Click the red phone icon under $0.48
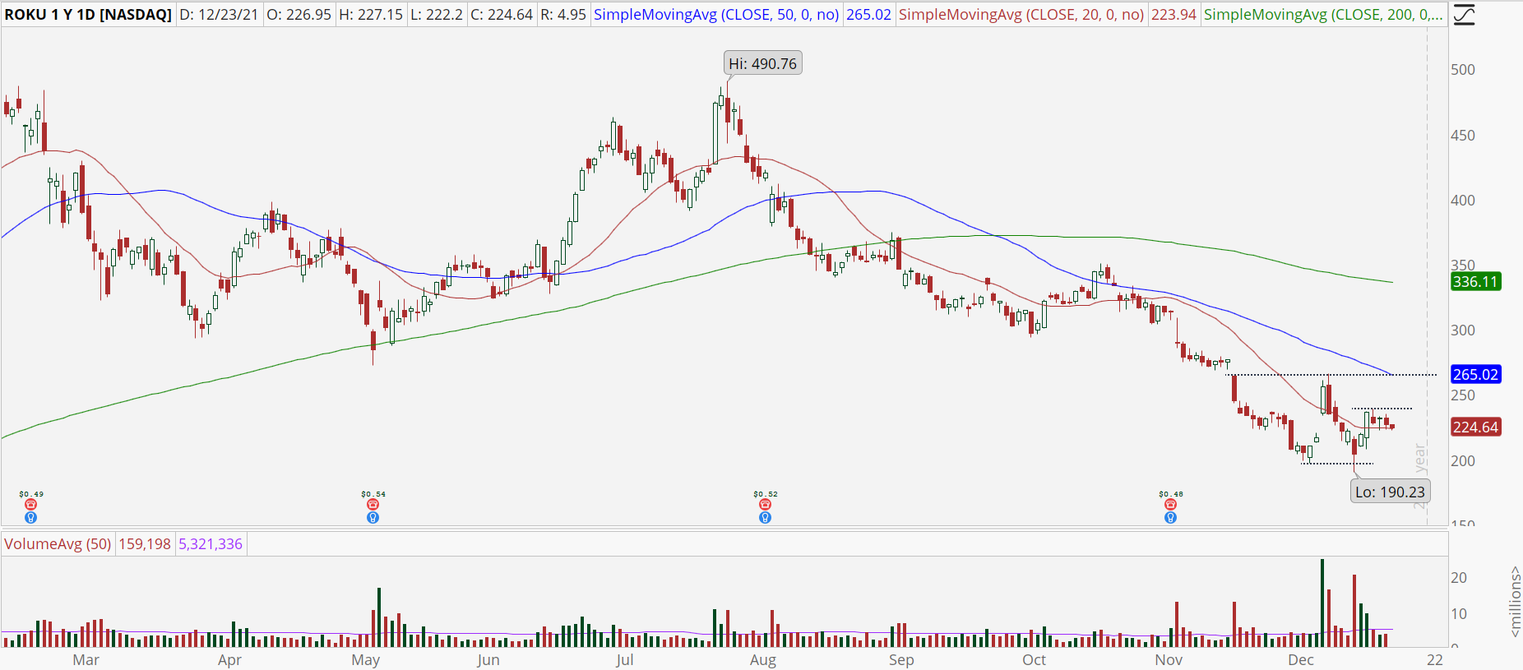The width and height of the screenshot is (1523, 670). (x=1170, y=505)
